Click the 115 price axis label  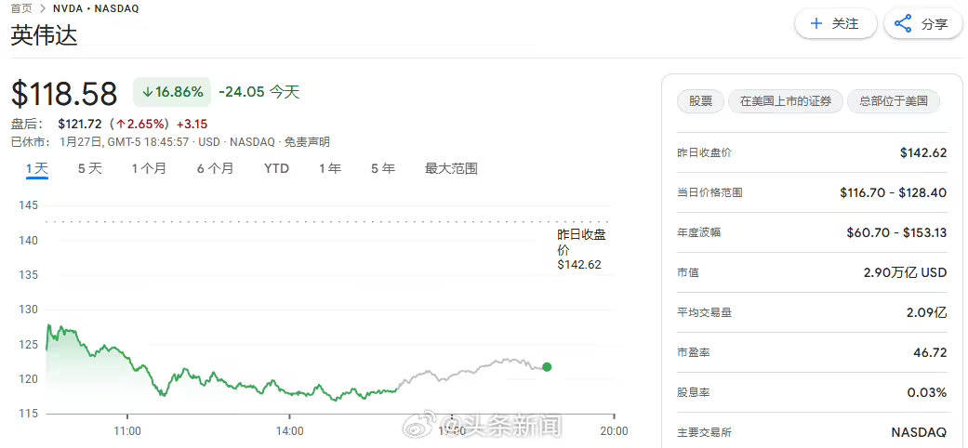coord(29,413)
